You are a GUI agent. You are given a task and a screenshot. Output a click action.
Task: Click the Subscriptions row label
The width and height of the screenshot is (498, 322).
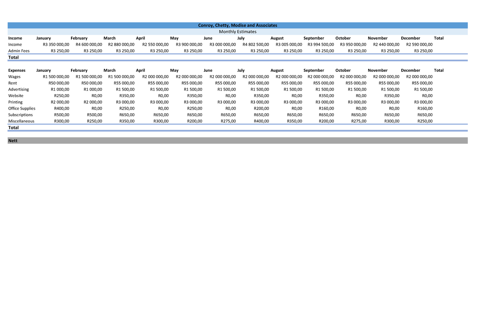pyautogui.click(x=20, y=115)
